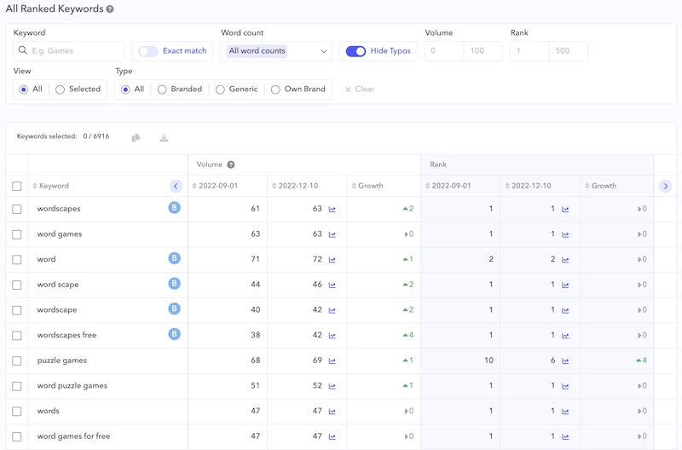Viewport: 682px width, 450px height.
Task: Disable the Hide Typos toggle
Action: (x=355, y=51)
